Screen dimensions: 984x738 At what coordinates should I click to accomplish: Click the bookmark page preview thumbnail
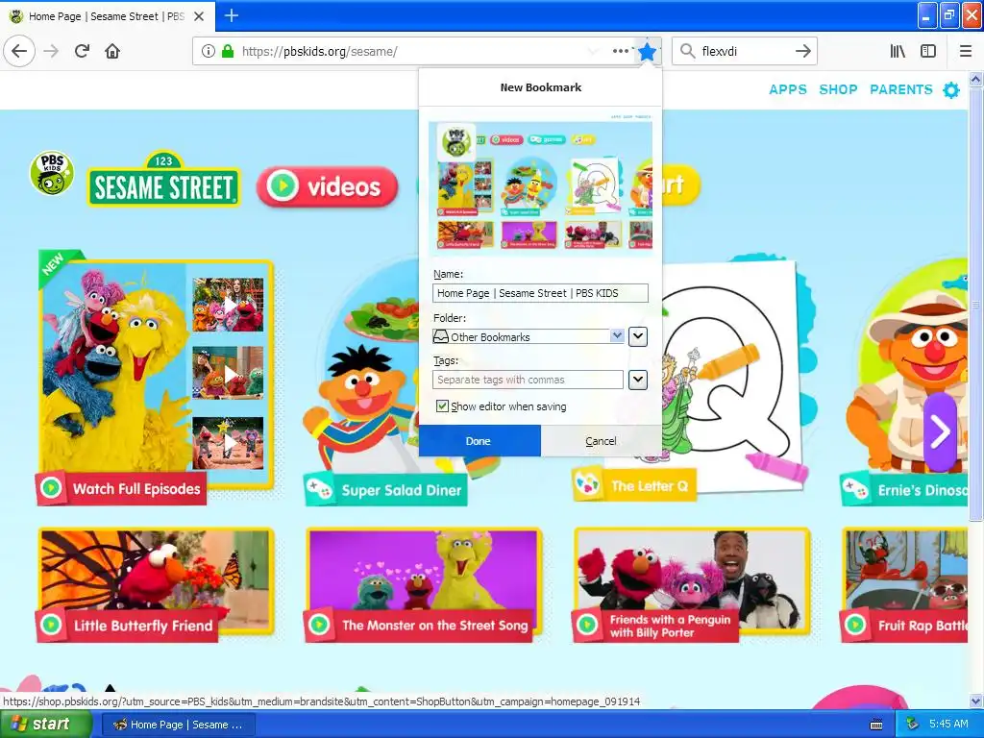[540, 185]
